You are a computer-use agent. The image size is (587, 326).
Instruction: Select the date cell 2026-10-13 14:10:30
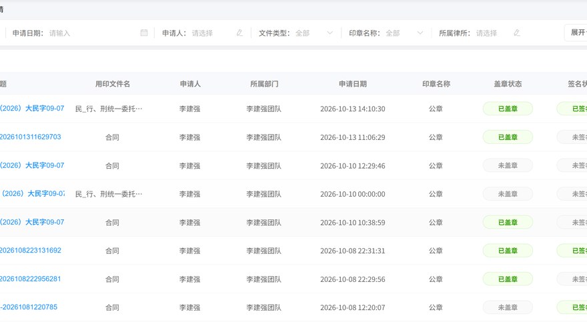tap(353, 109)
